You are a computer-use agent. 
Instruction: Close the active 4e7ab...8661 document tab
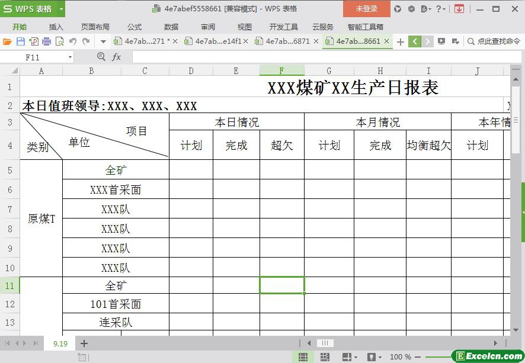tap(386, 41)
